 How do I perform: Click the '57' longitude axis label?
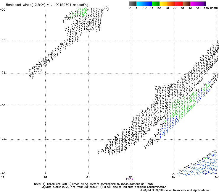(x=174, y=177)
